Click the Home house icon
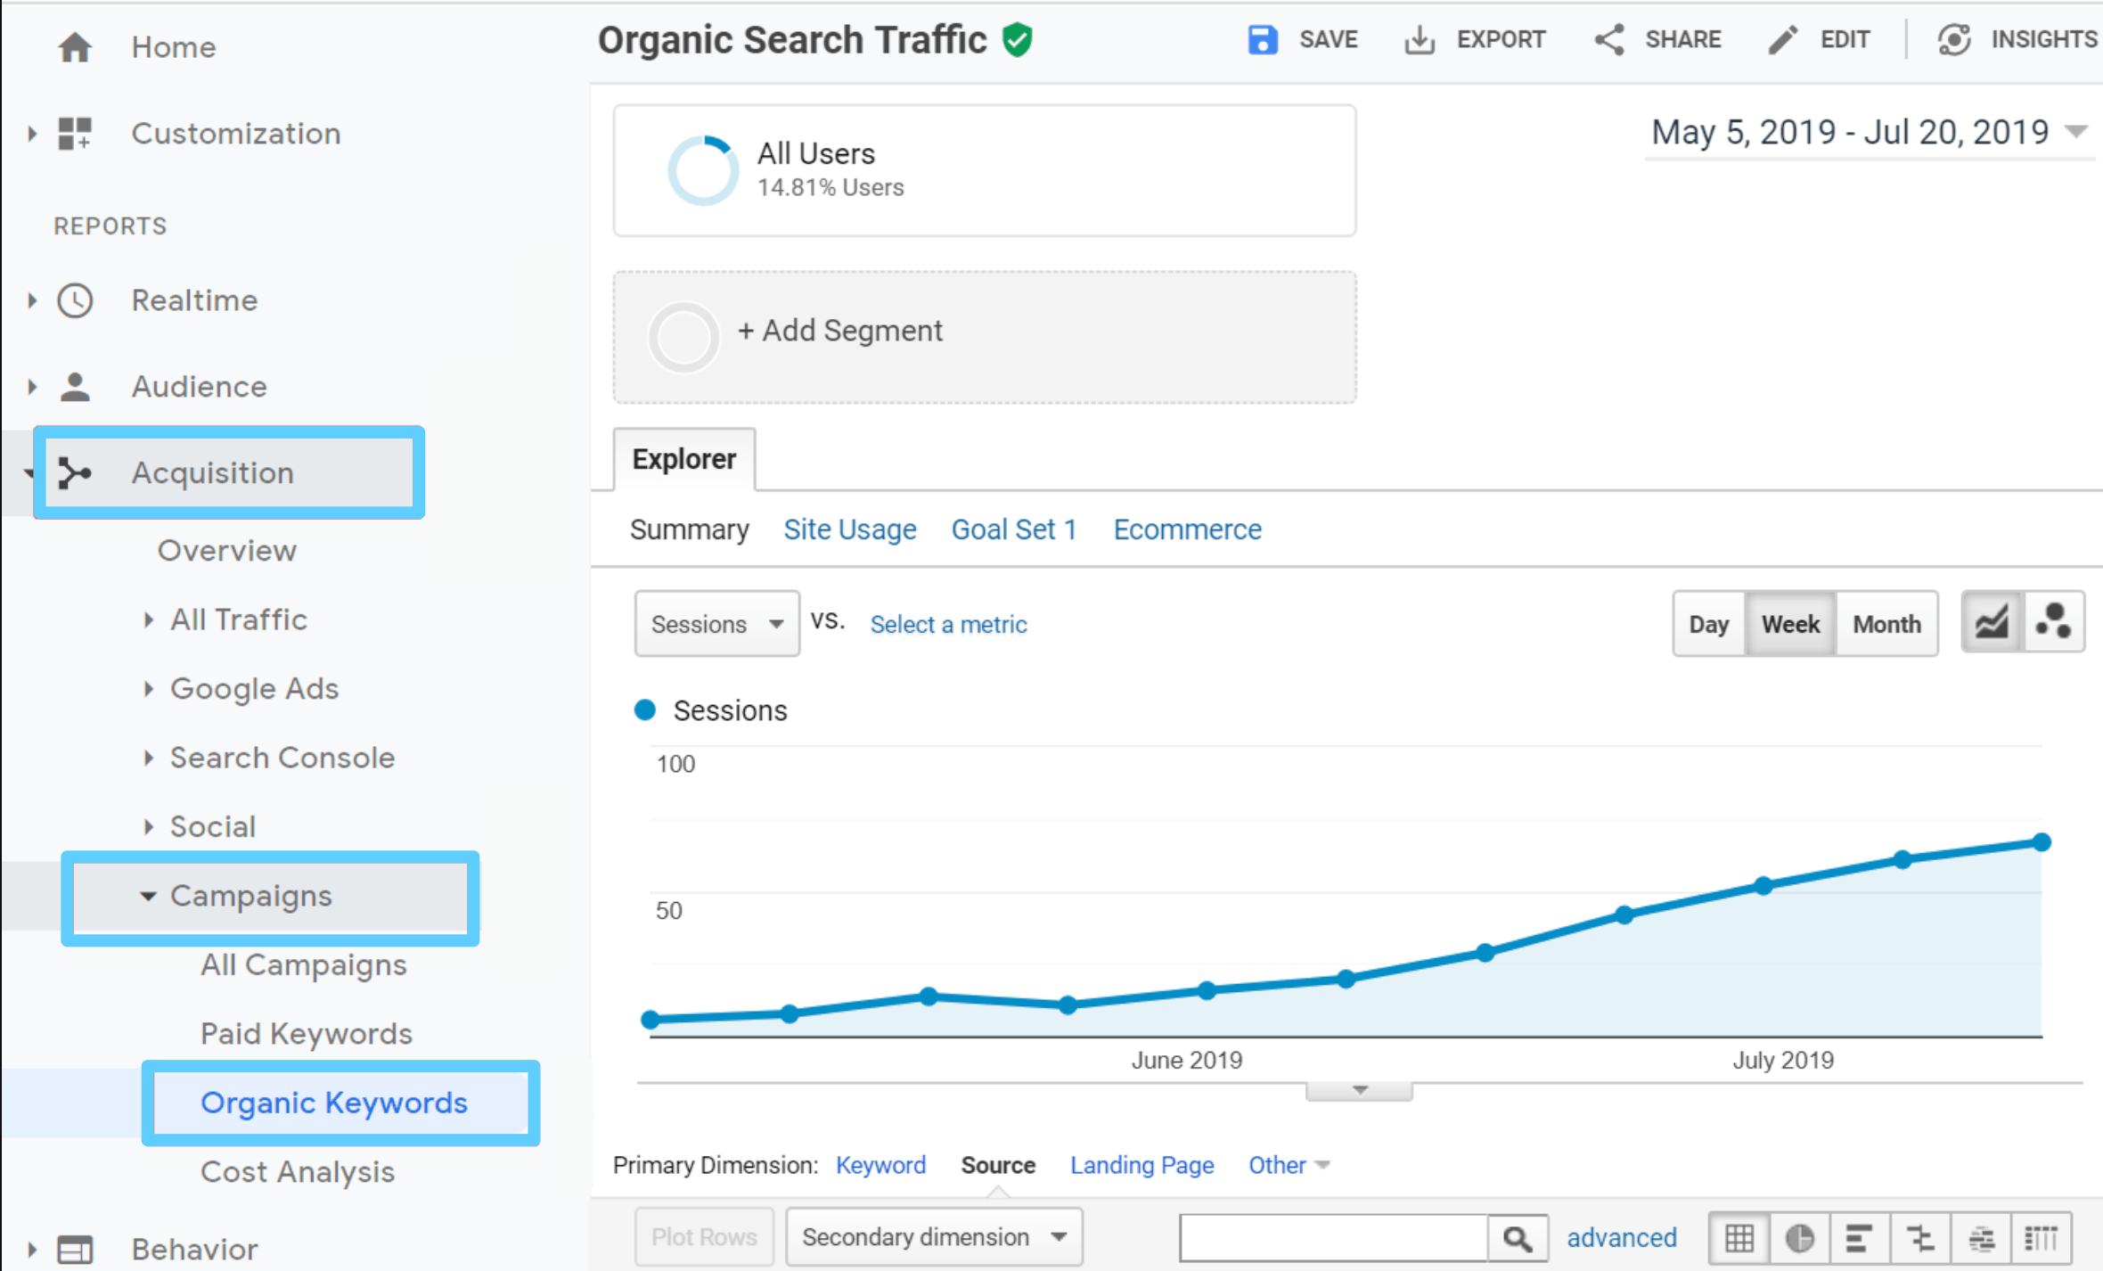The width and height of the screenshot is (2103, 1271). click(x=75, y=46)
